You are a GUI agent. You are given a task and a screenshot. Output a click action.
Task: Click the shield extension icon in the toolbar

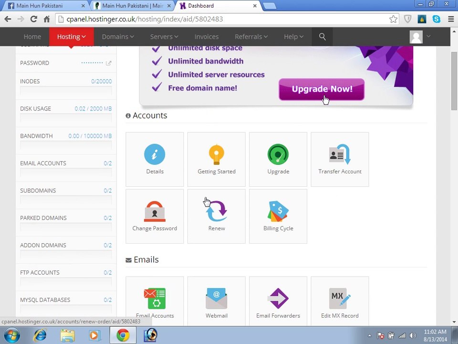click(407, 19)
